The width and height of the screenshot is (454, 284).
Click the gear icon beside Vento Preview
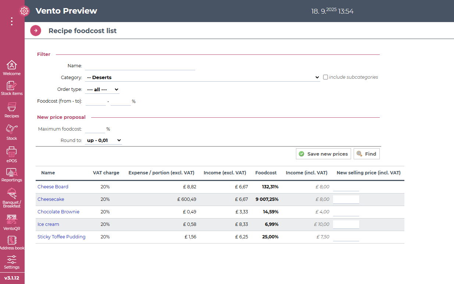24,11
